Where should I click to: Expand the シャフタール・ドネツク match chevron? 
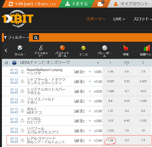pos(90,81)
